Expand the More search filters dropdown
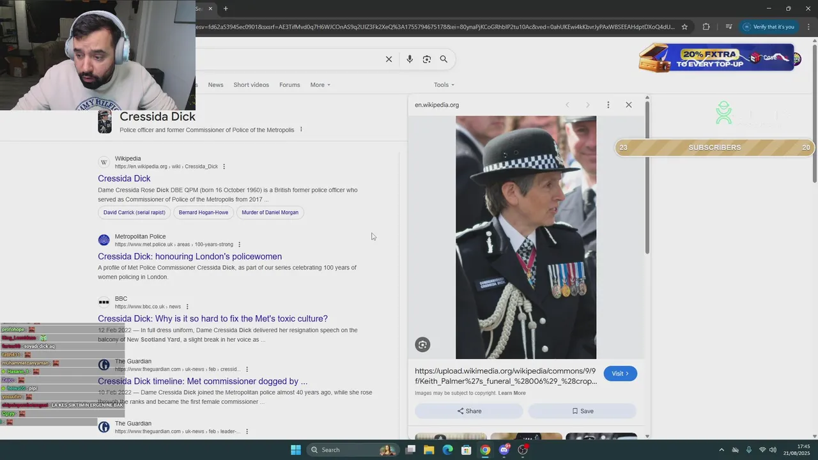Image resolution: width=818 pixels, height=460 pixels. pos(320,85)
